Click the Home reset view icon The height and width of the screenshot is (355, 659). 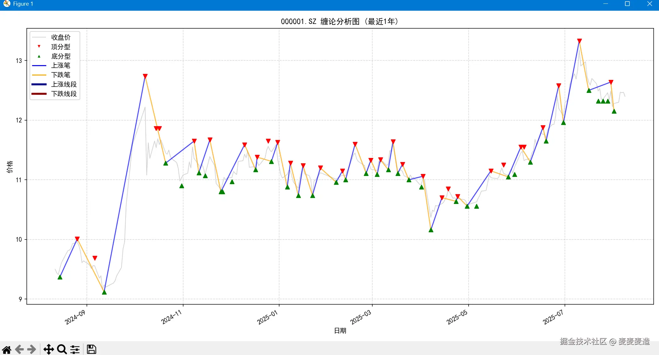(7, 349)
